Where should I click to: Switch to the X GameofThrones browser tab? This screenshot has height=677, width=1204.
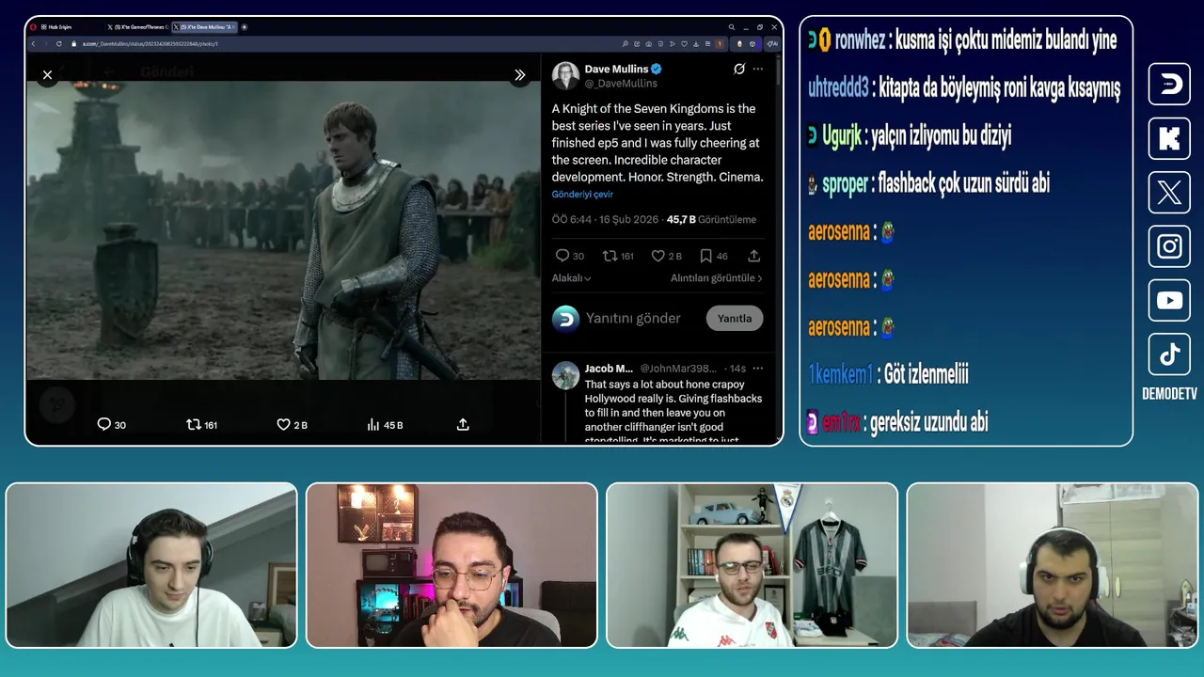(x=136, y=27)
